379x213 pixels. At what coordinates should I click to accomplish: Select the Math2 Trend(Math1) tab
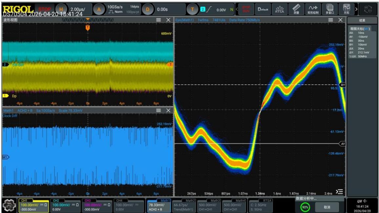pos(184,205)
